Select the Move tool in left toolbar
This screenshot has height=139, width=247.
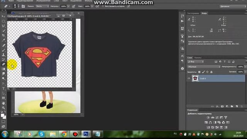pyautogui.click(x=3, y=16)
